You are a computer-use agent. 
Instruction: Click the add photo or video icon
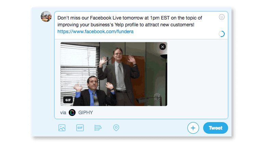(x=62, y=128)
